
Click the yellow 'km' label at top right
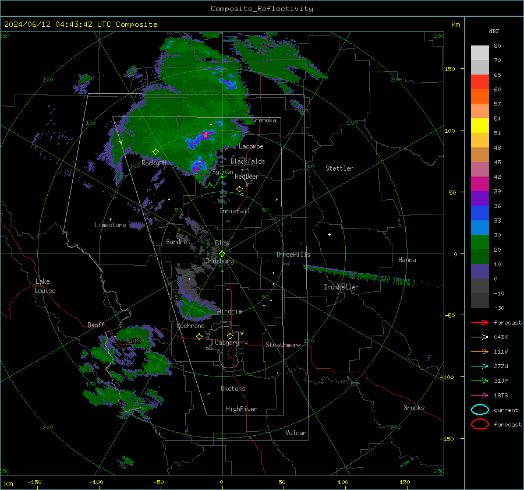(x=455, y=24)
